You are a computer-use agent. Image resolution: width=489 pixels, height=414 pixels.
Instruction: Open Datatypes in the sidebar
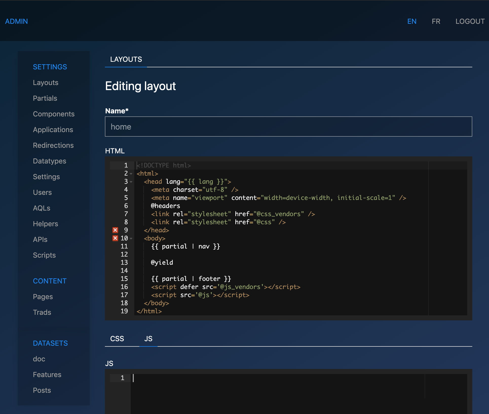tap(49, 161)
